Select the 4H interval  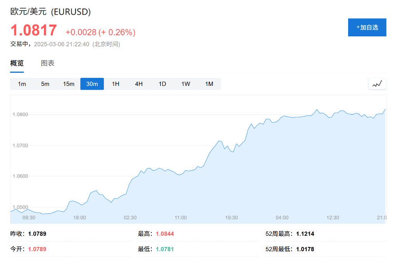pyautogui.click(x=139, y=84)
